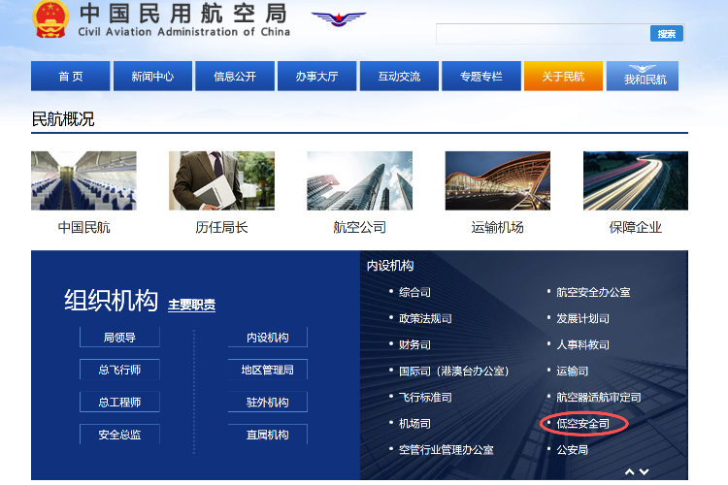Open the 互动交流 navigation tab
Screen dimensions: 728x485
coord(399,76)
